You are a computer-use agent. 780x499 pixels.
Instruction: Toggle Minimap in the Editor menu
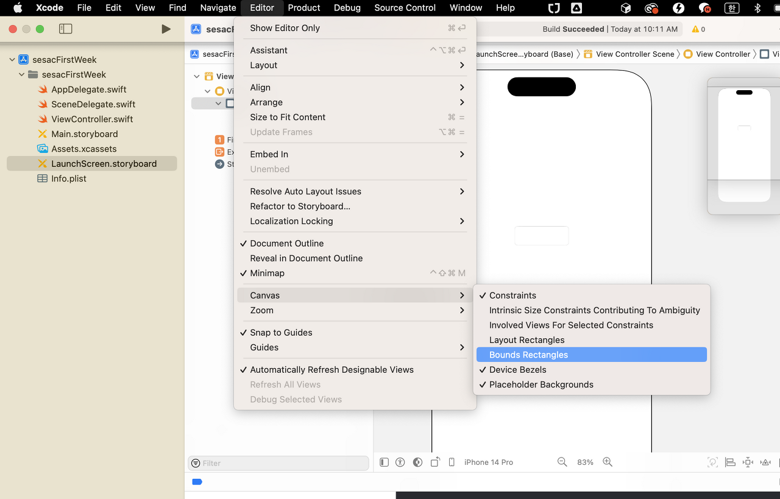pos(355,273)
